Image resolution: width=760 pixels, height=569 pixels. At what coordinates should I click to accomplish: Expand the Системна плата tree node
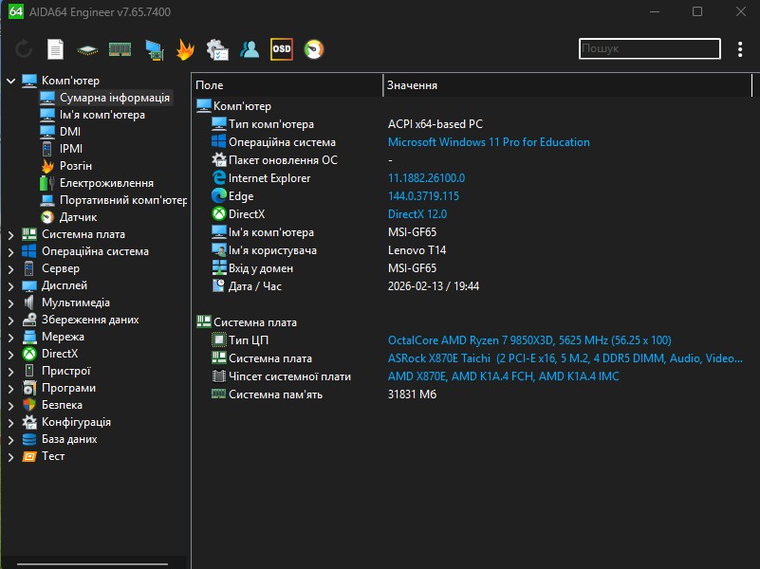[x=11, y=234]
